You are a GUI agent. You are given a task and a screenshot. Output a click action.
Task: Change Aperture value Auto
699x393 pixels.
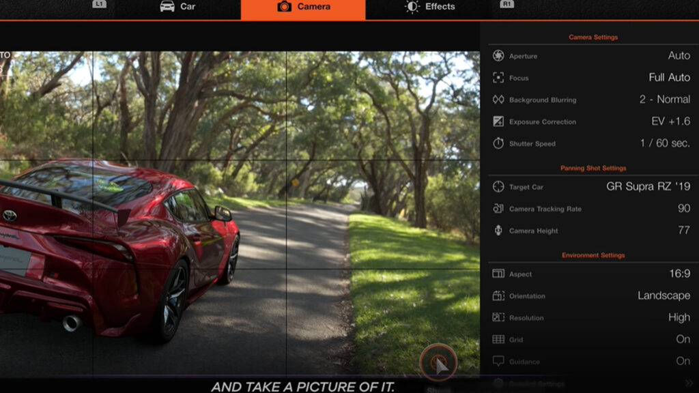click(679, 56)
